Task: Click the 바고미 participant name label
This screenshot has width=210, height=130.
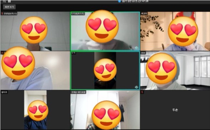Action: point(144,13)
